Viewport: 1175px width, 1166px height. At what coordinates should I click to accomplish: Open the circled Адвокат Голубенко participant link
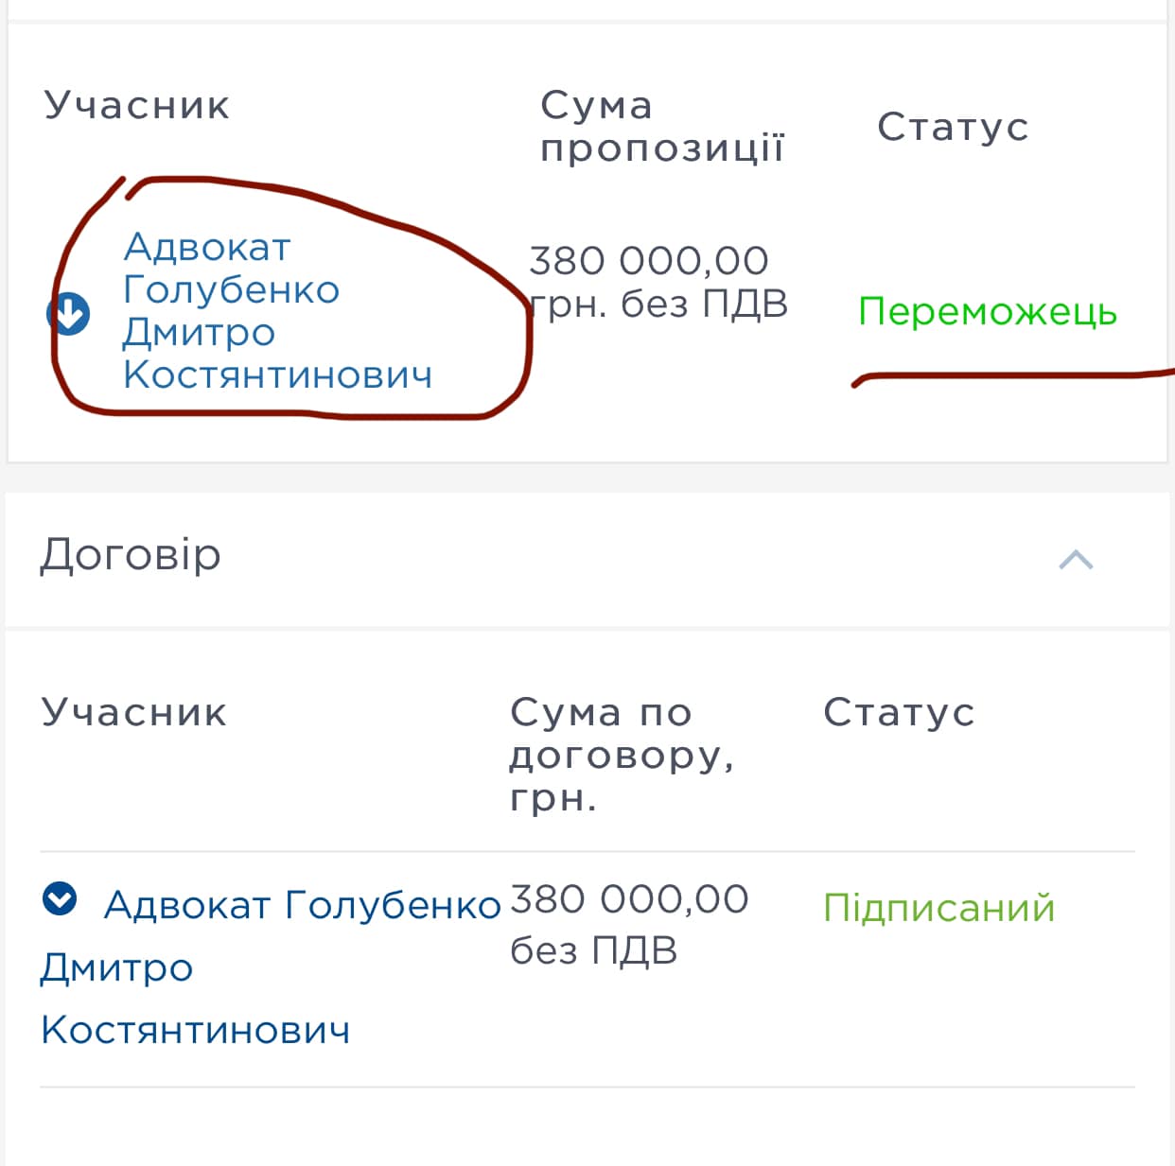(277, 311)
